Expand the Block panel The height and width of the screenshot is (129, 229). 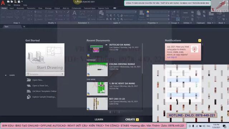222,23
